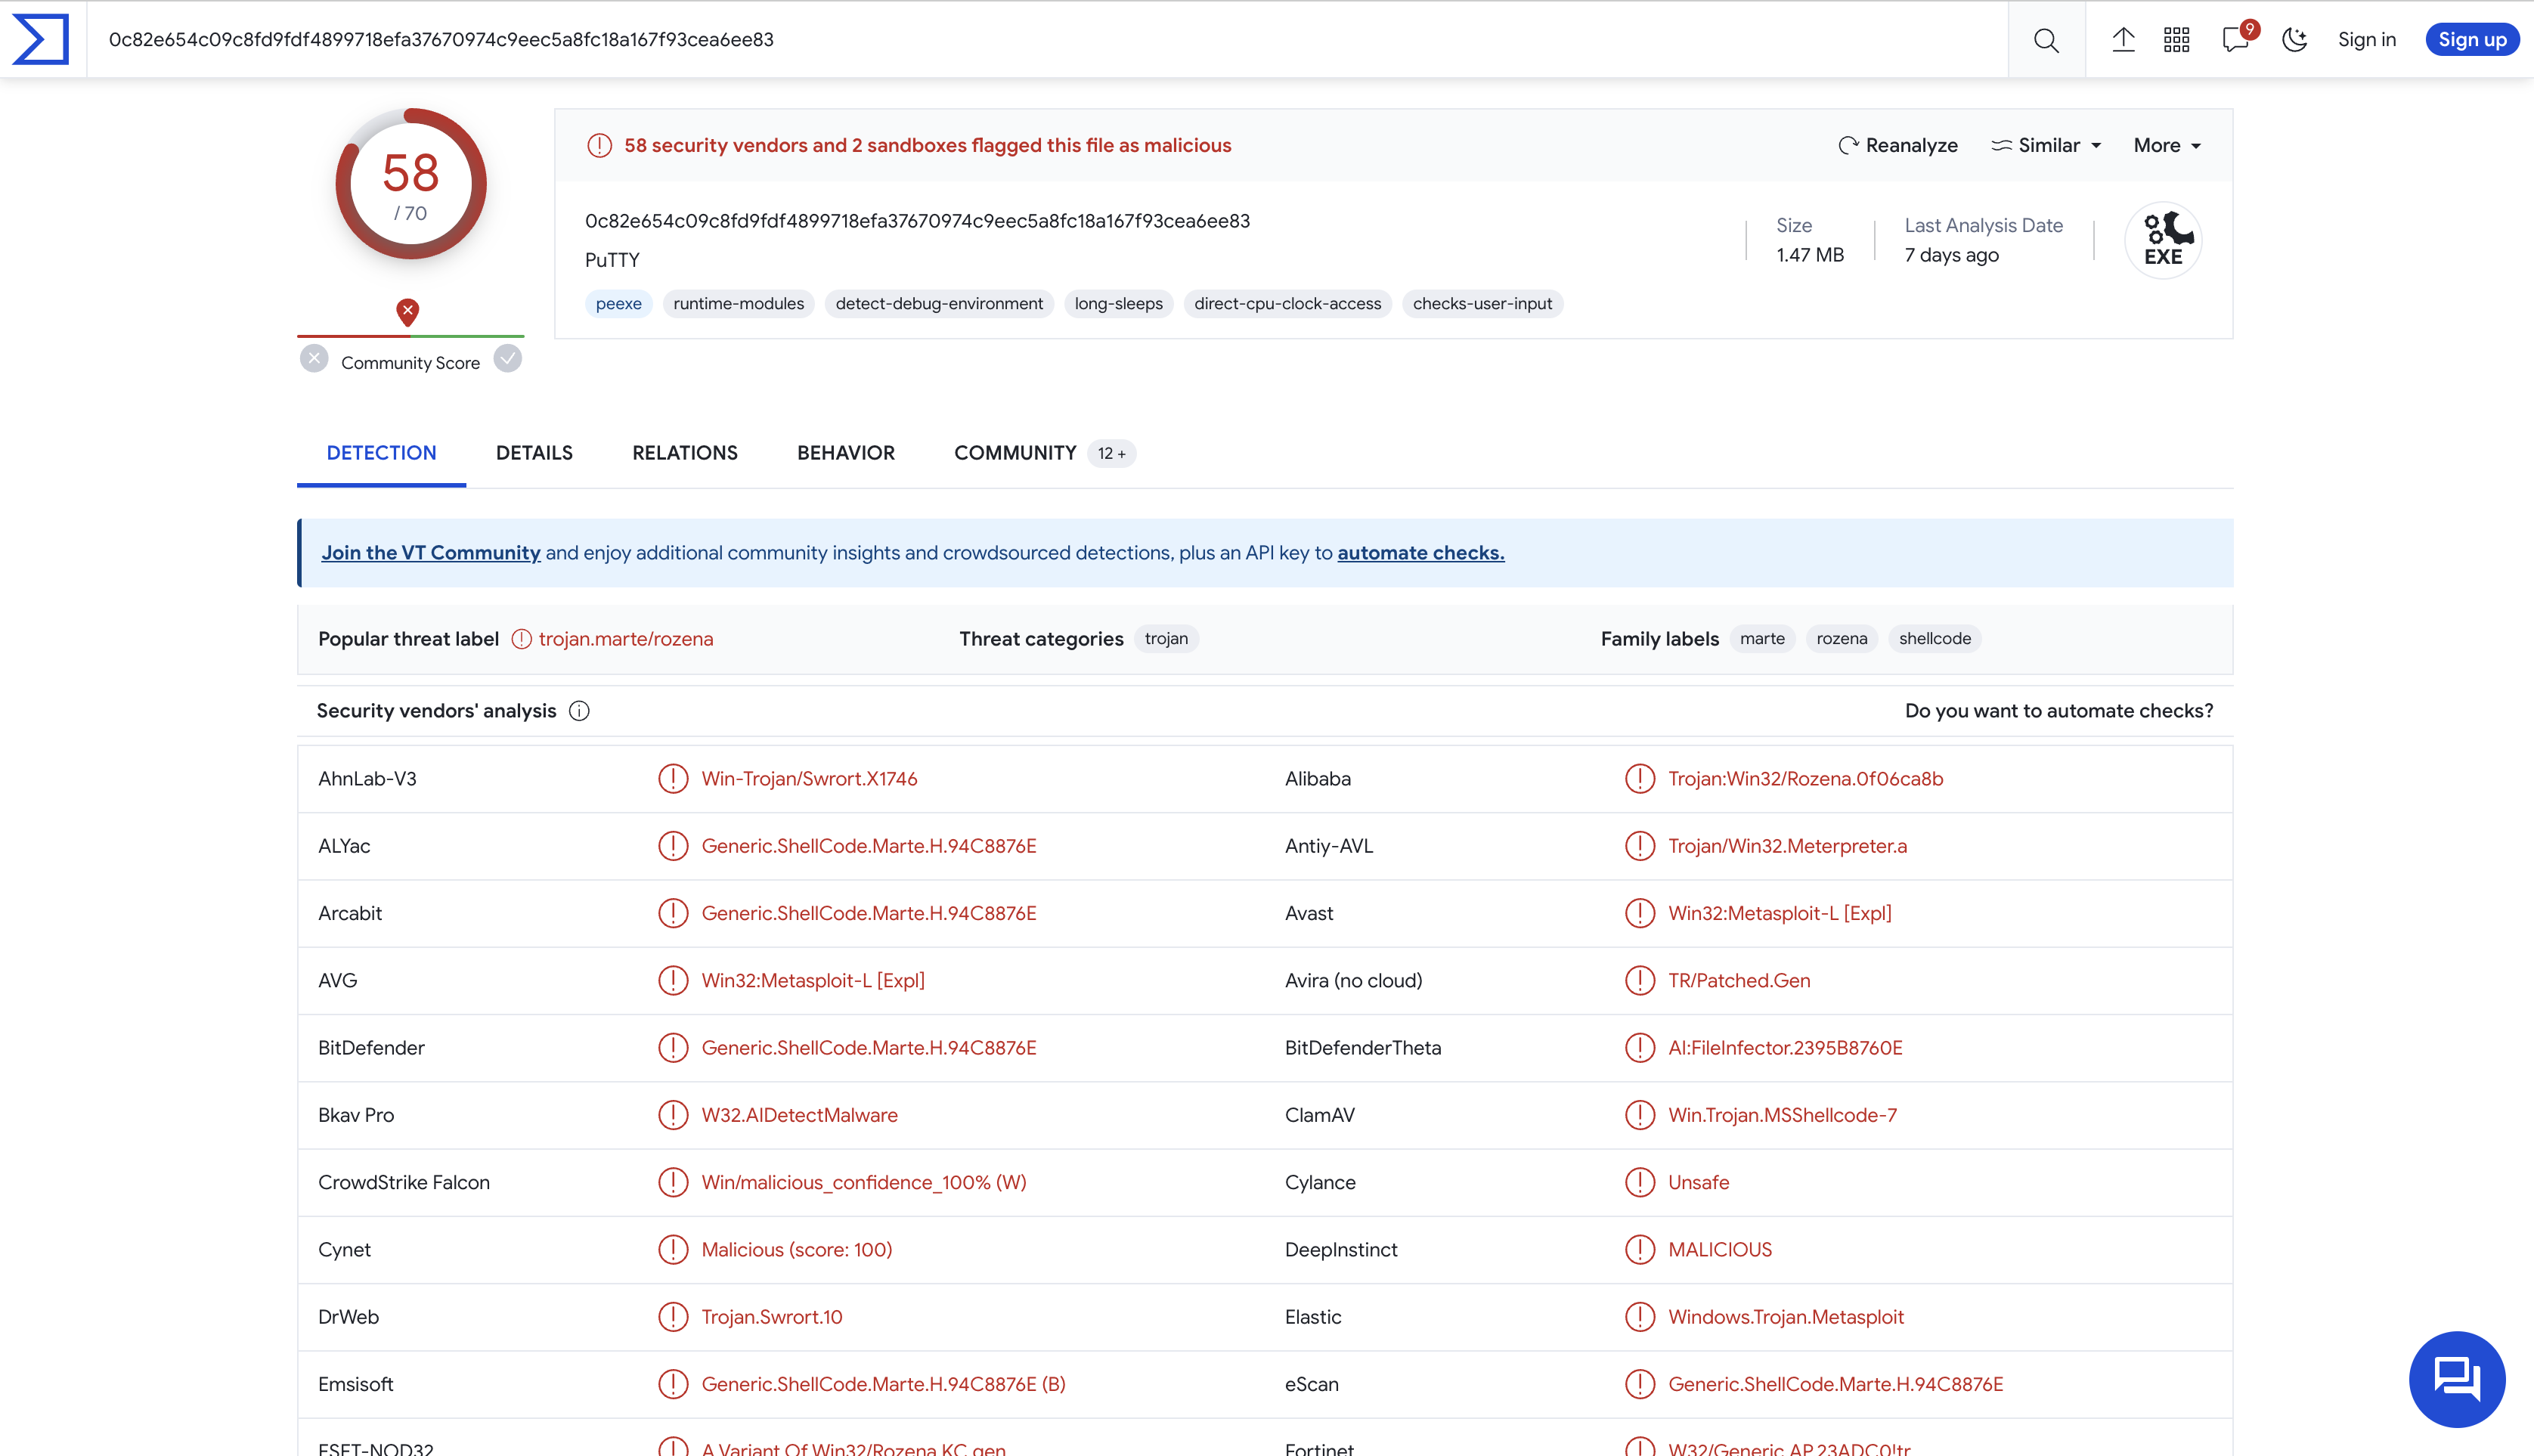Click the trojan threat category chip
2534x1456 pixels.
[1166, 639]
